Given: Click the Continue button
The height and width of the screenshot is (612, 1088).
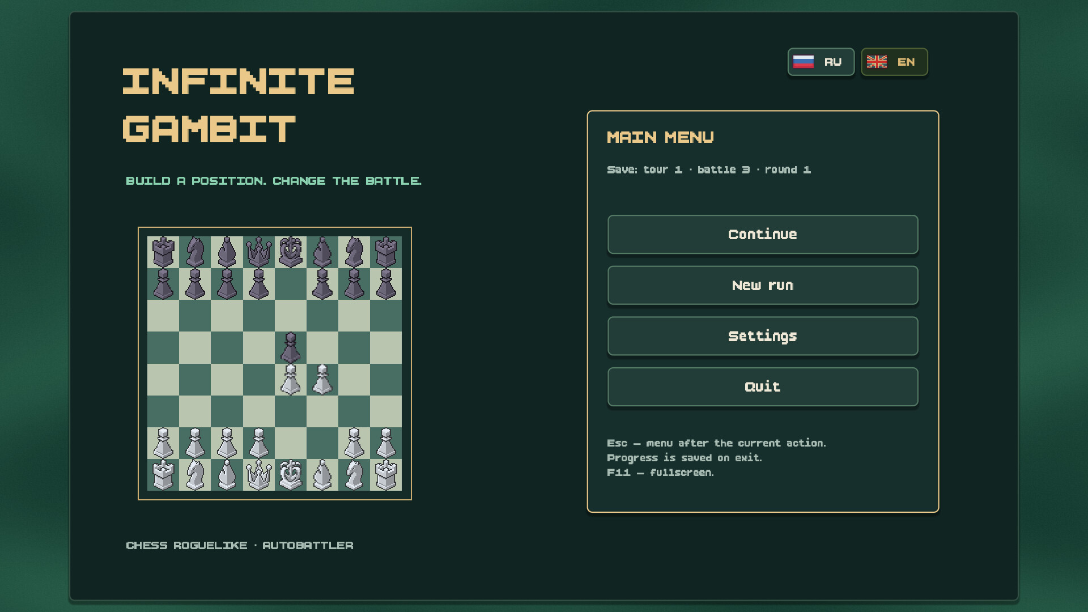Looking at the screenshot, I should tap(763, 234).
